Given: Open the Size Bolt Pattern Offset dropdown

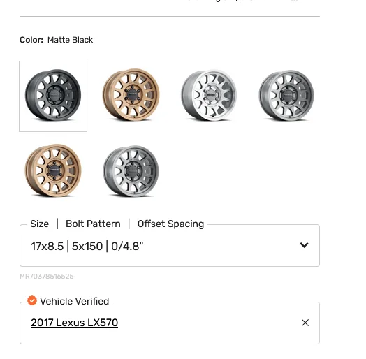Looking at the screenshot, I should tap(170, 246).
